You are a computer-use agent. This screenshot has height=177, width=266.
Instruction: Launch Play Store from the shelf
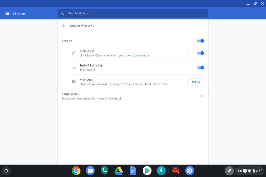(147, 171)
